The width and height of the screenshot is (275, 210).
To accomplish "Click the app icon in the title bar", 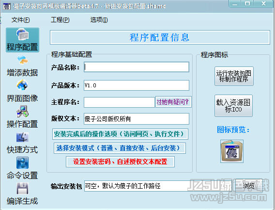I will 7,6.
